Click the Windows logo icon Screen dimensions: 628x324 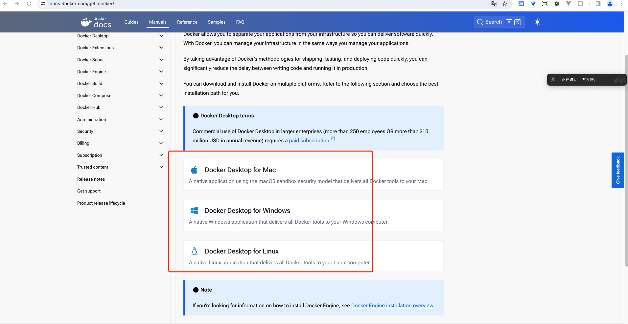tap(194, 211)
